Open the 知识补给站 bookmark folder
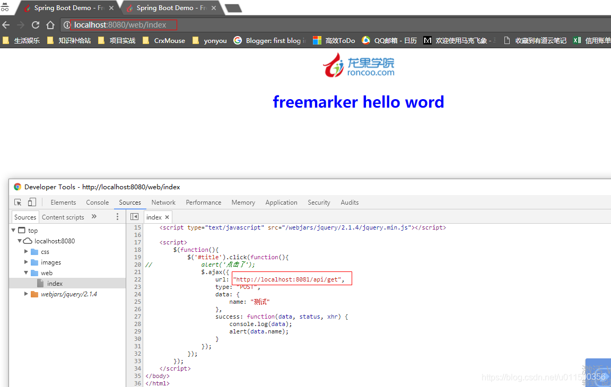 [x=69, y=40]
